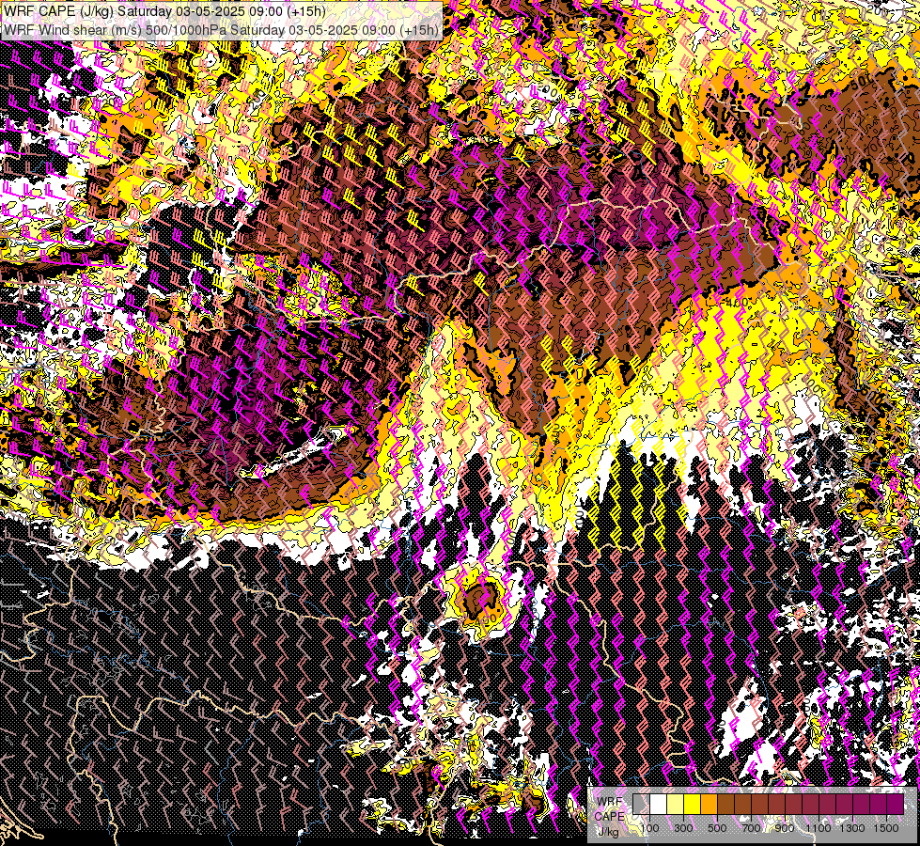Click the 1500 legend value
The height and width of the screenshot is (846, 920).
pyautogui.click(x=886, y=828)
